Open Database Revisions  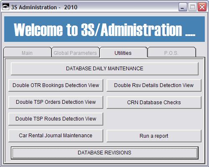coord(104,153)
